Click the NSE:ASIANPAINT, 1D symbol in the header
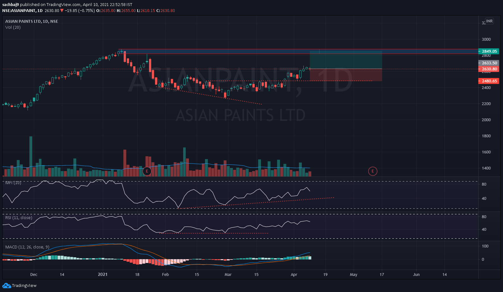The height and width of the screenshot is (292, 503). 22,11
